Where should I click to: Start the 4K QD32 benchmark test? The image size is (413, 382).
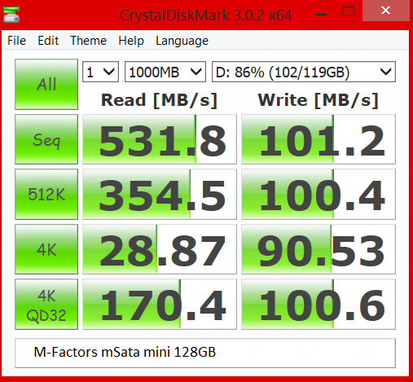[46, 305]
